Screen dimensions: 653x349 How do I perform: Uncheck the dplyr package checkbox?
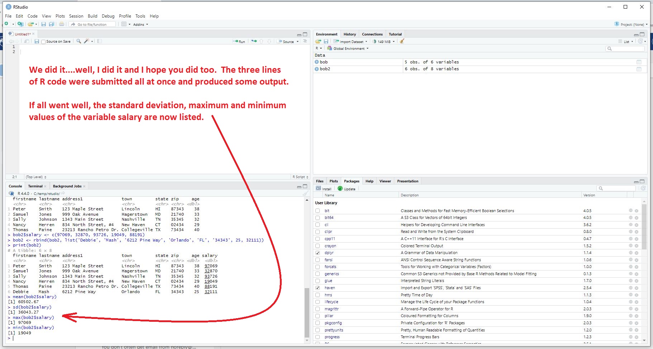pos(318,253)
